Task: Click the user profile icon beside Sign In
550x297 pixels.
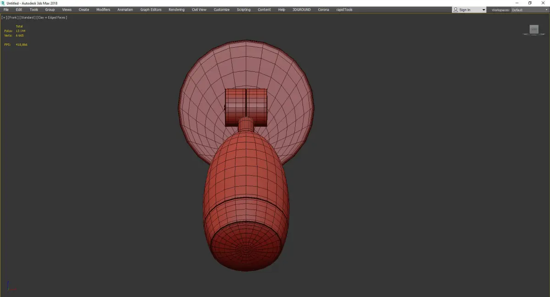Action: (x=455, y=10)
